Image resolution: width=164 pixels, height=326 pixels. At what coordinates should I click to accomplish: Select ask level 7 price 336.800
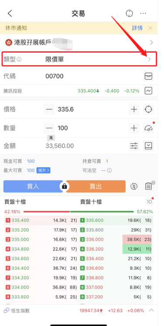click(94, 278)
